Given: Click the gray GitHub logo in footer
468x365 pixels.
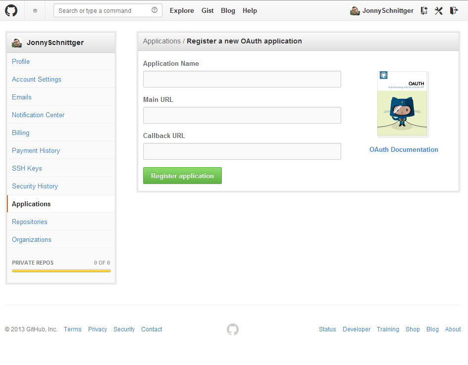Looking at the screenshot, I should tap(233, 329).
